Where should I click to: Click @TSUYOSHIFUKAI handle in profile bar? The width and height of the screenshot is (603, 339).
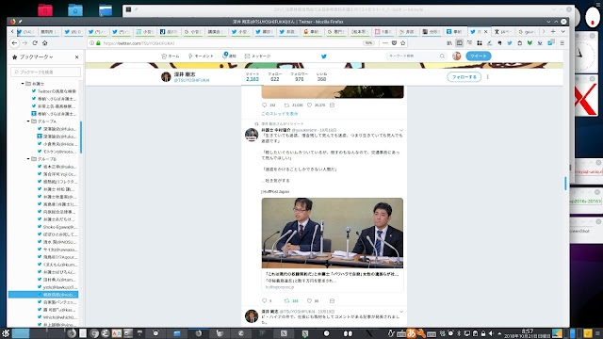tap(191, 80)
